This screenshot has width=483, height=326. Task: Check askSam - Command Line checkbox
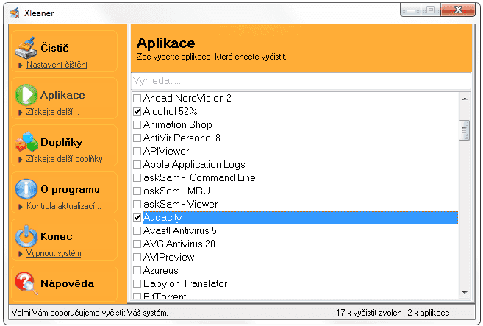click(x=137, y=178)
